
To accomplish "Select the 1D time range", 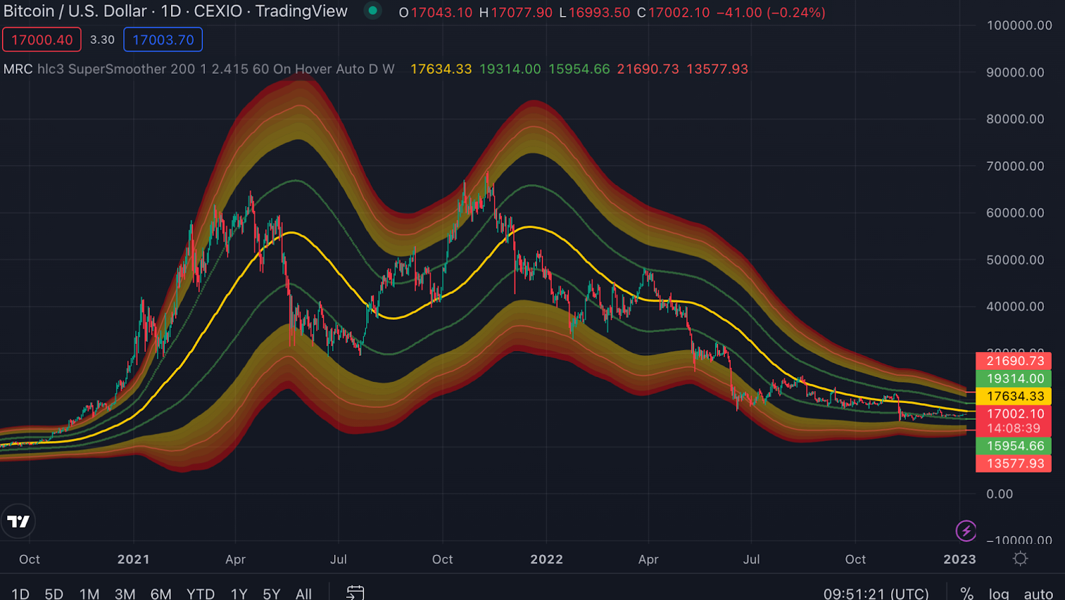I will (x=20, y=593).
